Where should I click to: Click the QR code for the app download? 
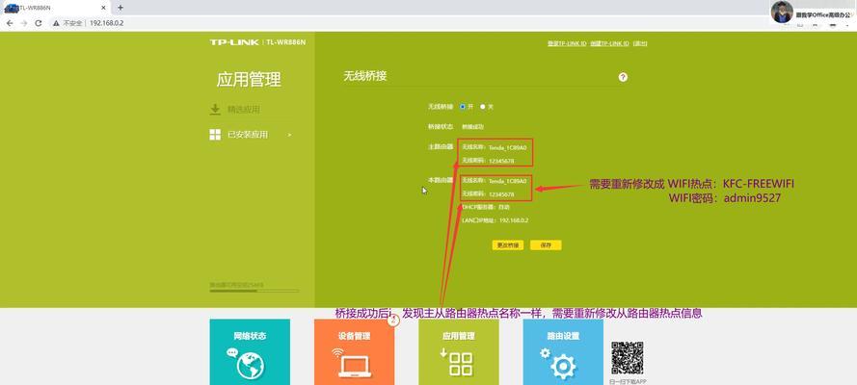point(627,358)
